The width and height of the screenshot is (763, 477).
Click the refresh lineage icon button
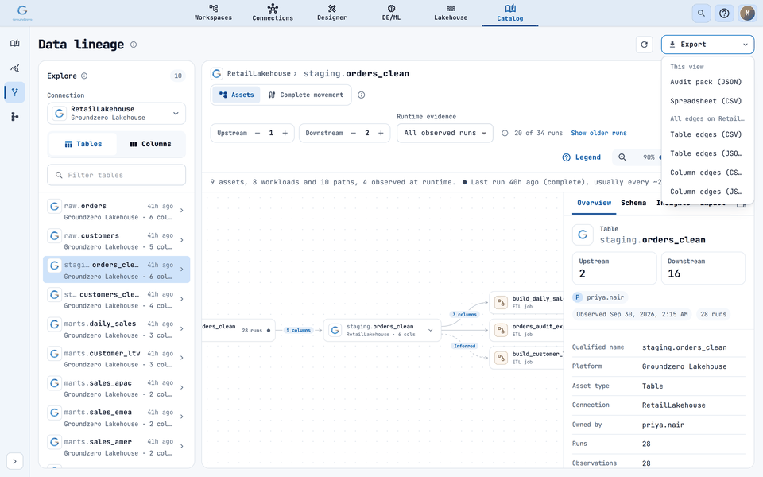645,45
